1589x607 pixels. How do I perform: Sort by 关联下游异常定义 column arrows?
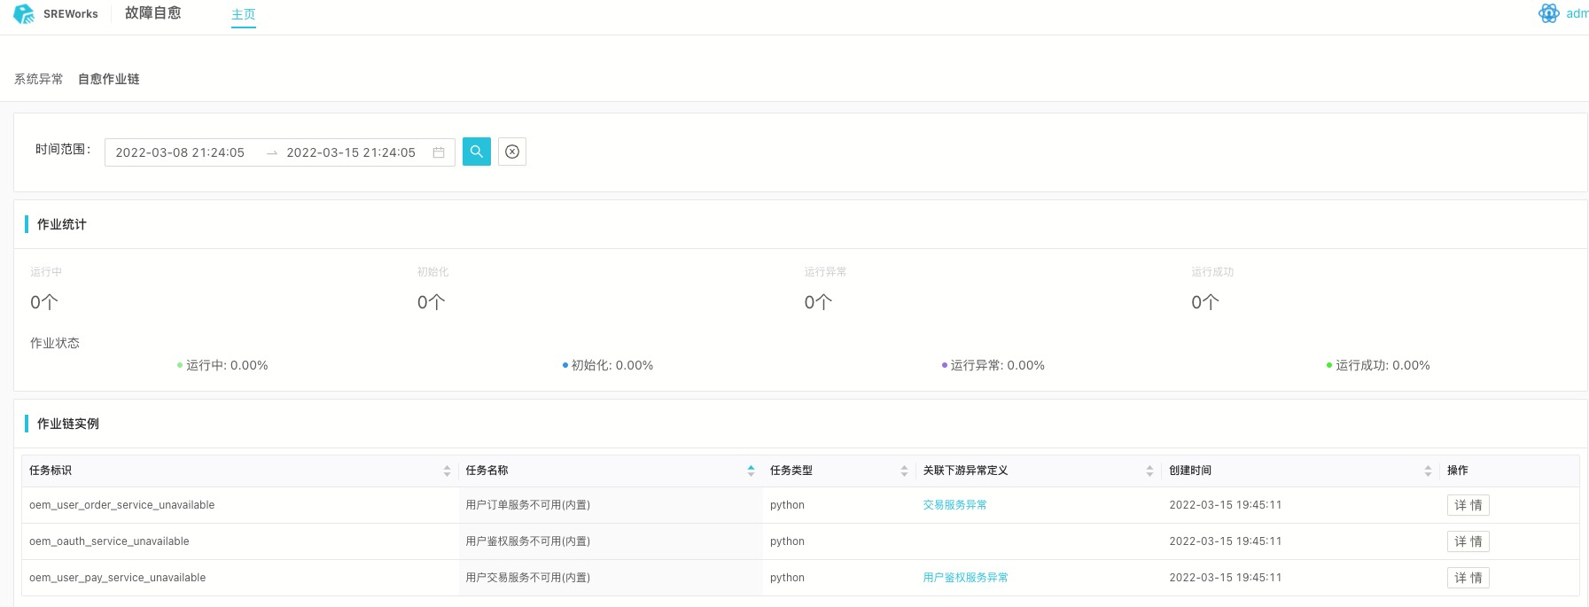coord(1149,471)
